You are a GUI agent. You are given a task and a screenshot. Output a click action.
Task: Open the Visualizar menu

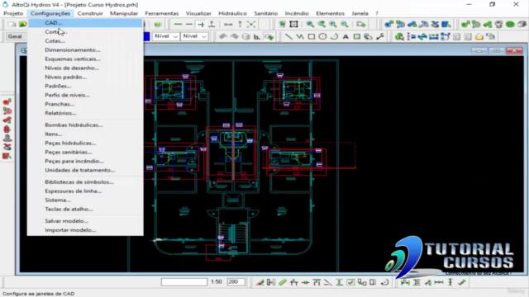pyautogui.click(x=198, y=13)
